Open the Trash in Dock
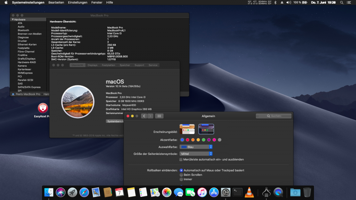 (x=307, y=193)
